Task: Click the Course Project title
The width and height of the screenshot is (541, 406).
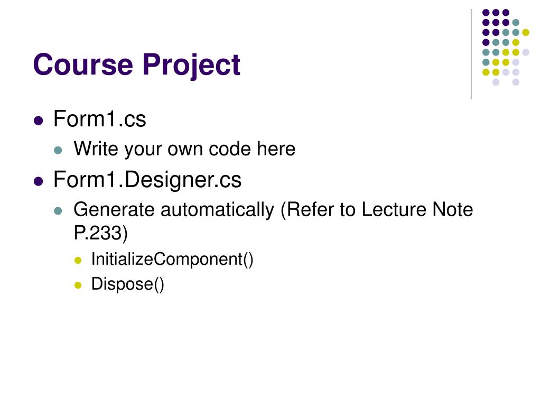Action: [137, 64]
